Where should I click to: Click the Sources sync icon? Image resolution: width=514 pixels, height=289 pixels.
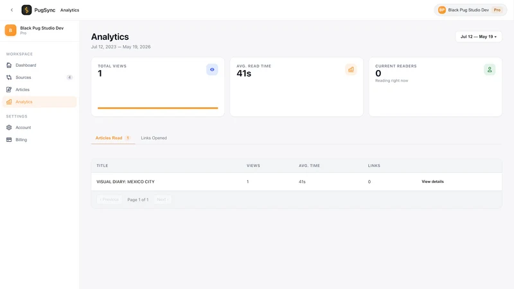coord(9,77)
